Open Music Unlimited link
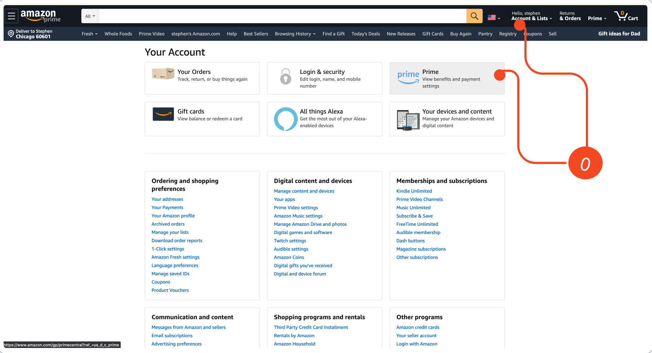Image resolution: width=652 pixels, height=353 pixels. coord(414,208)
